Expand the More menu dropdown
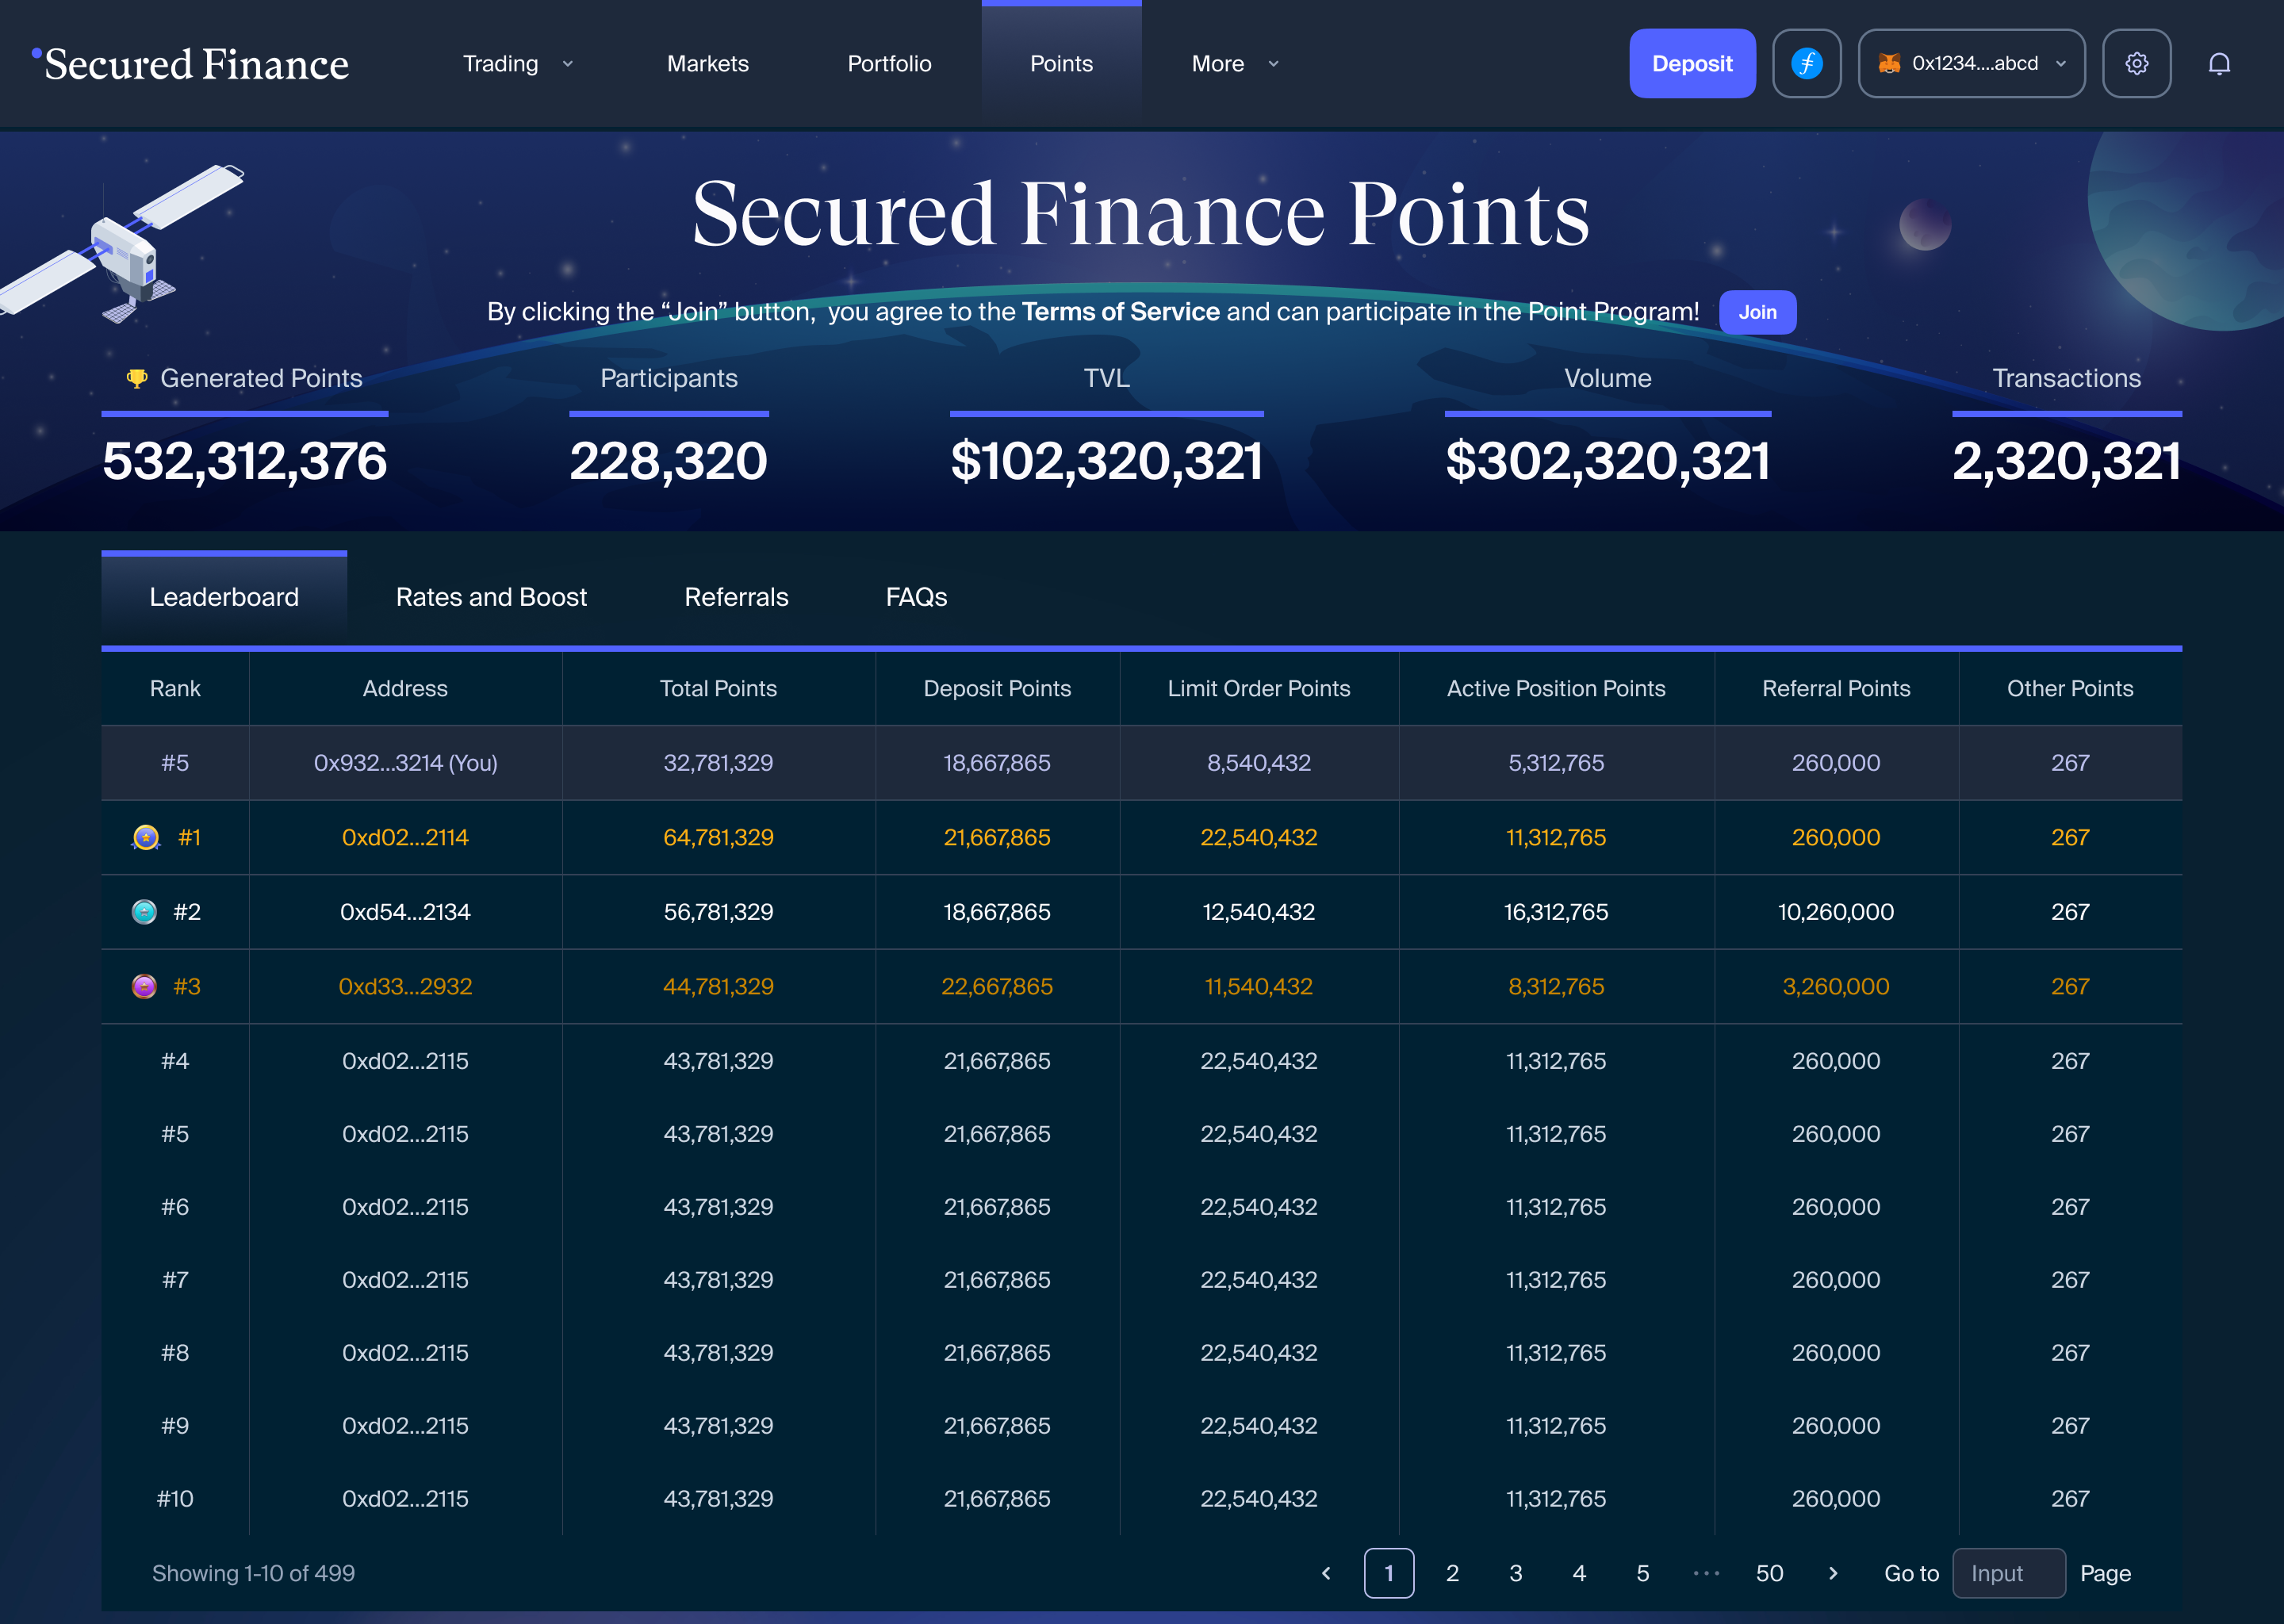2284x1624 pixels. point(1235,64)
